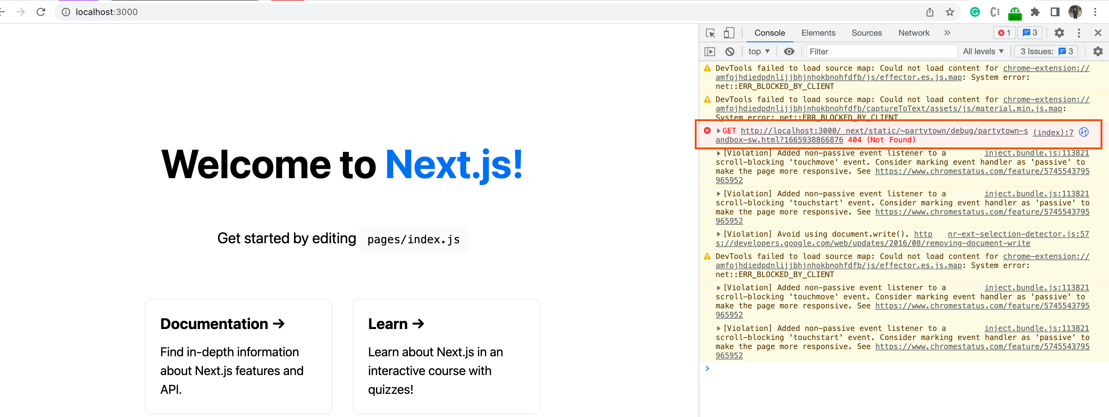Show console sidebar

point(709,52)
